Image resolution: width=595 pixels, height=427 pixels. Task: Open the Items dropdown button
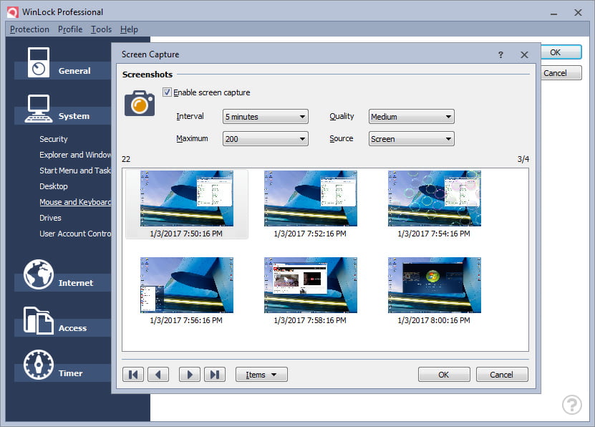pyautogui.click(x=261, y=375)
